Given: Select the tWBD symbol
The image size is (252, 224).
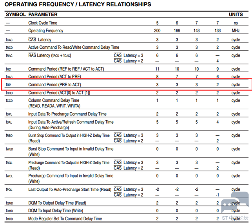Looking at the screenshot, I should coord(9,149).
